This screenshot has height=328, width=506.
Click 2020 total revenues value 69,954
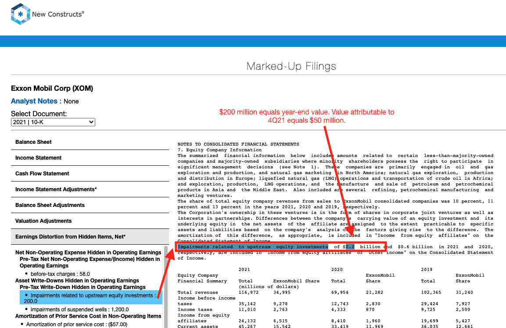pos(340,292)
